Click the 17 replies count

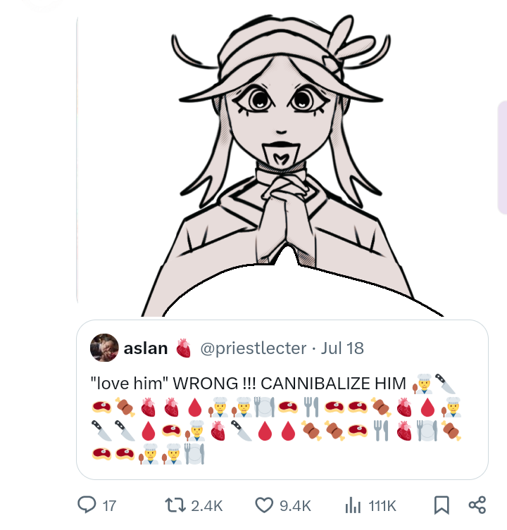(x=109, y=505)
